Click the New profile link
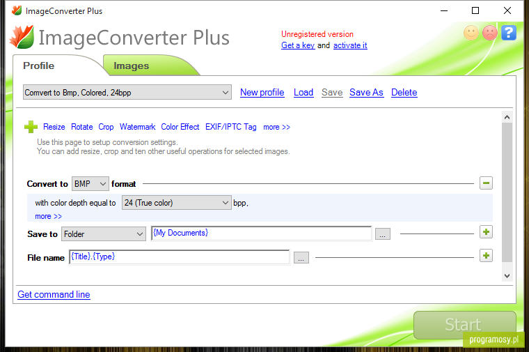529x352 pixels. tap(262, 92)
